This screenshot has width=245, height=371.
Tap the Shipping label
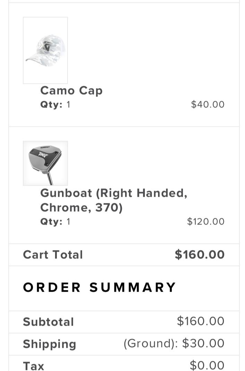50,344
